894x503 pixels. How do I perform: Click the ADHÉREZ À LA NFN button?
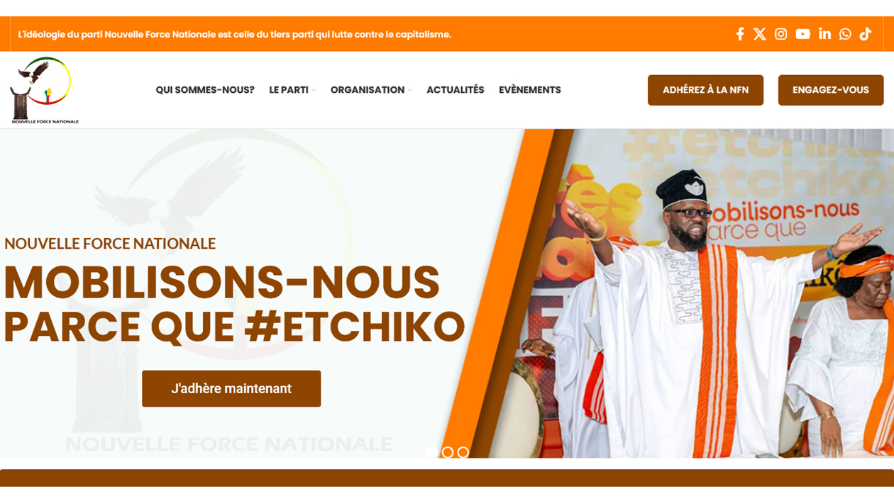[x=705, y=90]
